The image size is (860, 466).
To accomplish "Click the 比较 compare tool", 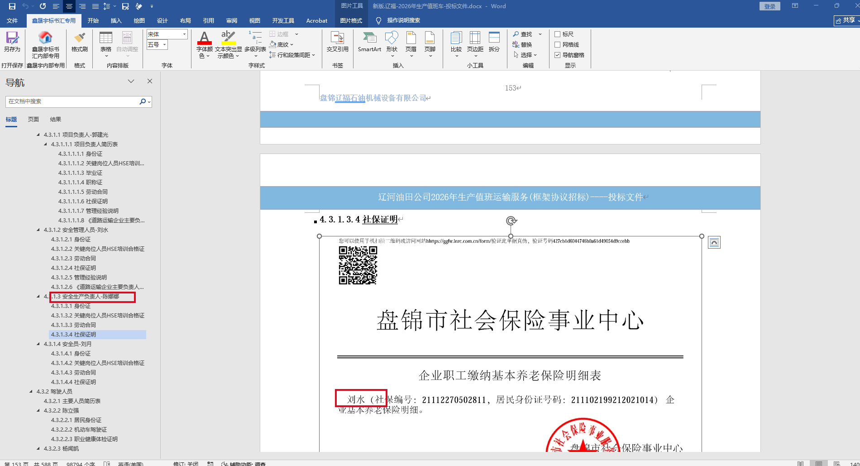I will point(456,44).
